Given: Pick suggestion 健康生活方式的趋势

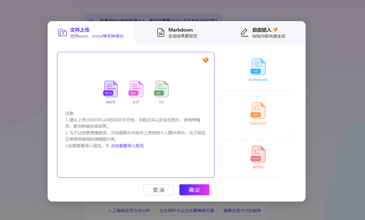Looking at the screenshot, I should (x=242, y=211).
